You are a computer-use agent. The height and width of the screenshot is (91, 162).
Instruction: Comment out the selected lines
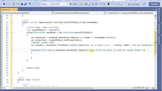pyautogui.click(x=101, y=4)
